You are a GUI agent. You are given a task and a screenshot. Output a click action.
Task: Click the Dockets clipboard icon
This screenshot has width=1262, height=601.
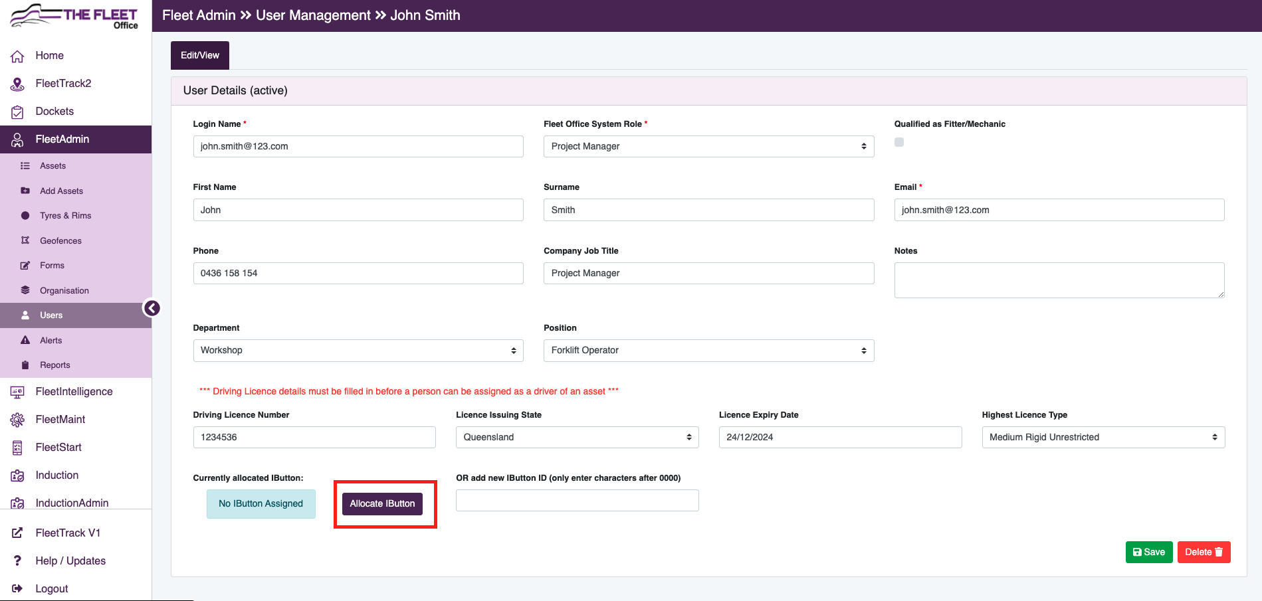click(17, 112)
